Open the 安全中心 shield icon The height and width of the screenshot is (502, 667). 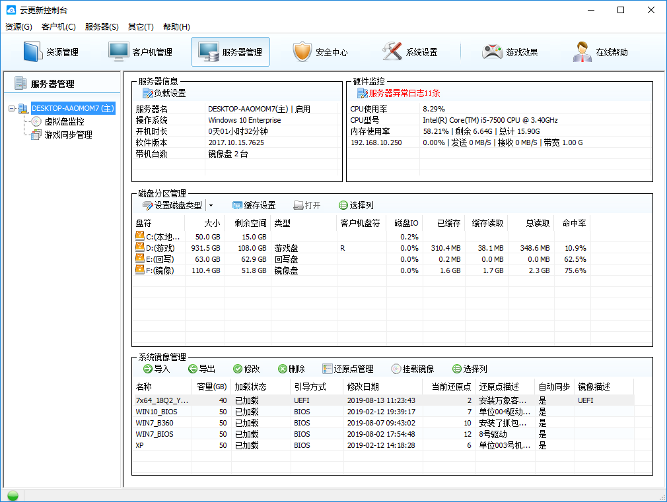click(302, 52)
